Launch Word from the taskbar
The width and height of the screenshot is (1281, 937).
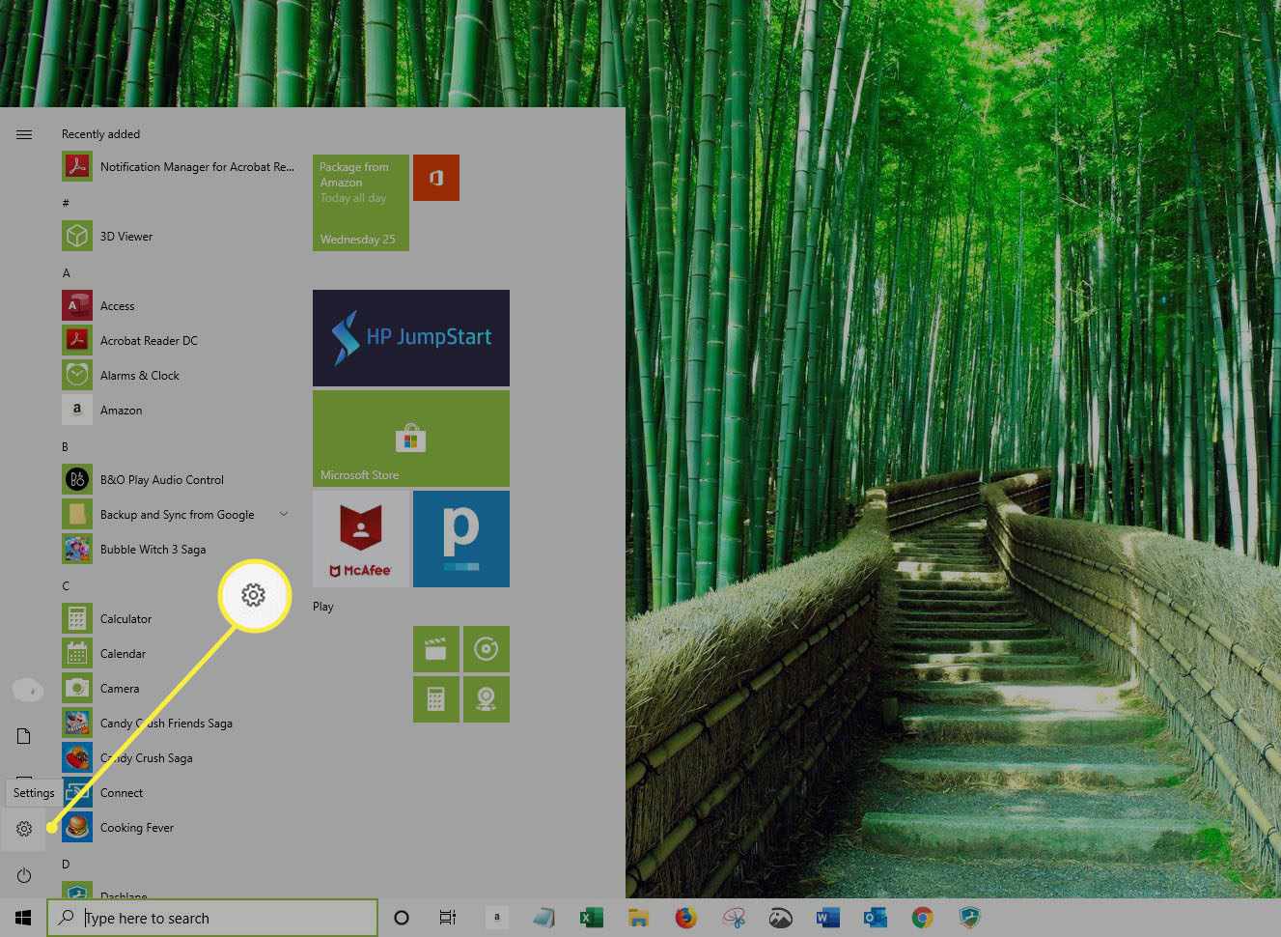click(827, 918)
